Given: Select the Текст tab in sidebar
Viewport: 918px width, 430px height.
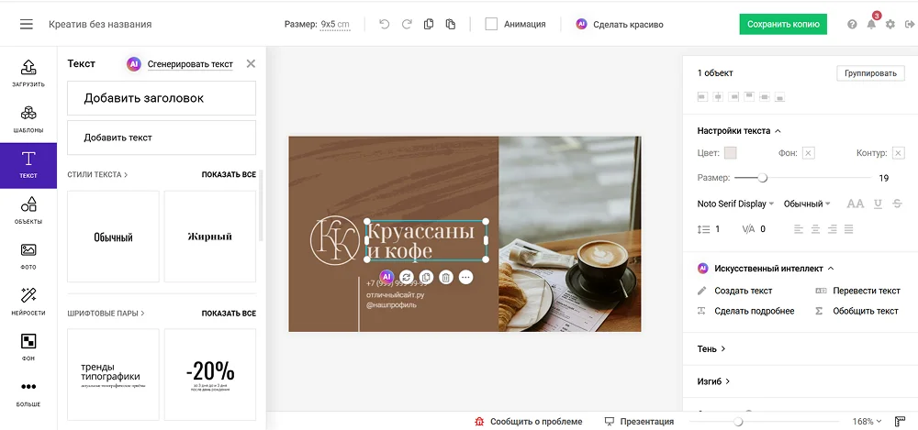Looking at the screenshot, I should click(28, 165).
